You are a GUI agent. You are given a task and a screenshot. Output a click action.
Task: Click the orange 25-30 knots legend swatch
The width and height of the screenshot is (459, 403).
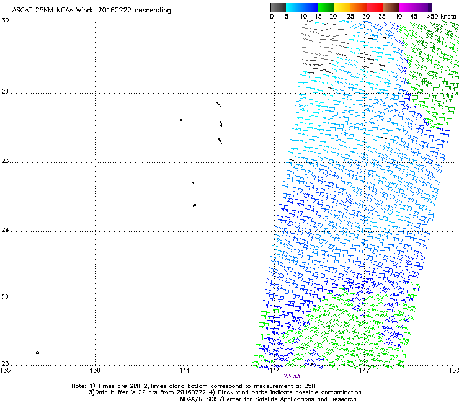coord(359,7)
